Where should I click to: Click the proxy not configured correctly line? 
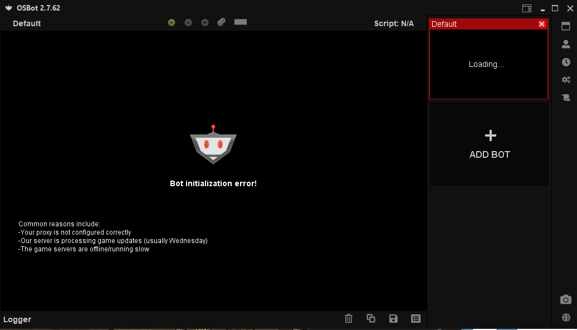pos(75,232)
